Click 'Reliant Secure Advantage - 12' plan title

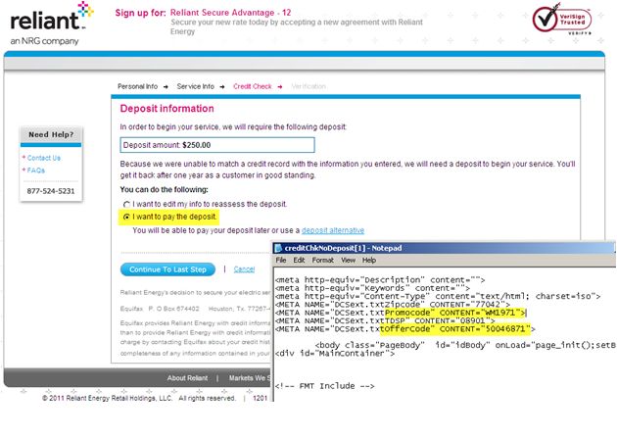click(x=230, y=13)
